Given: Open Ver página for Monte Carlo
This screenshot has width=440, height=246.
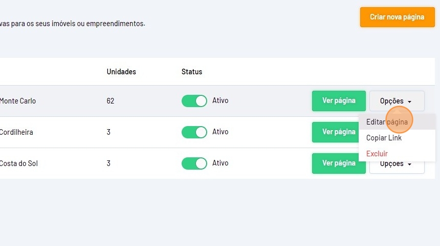Looking at the screenshot, I should click(339, 101).
